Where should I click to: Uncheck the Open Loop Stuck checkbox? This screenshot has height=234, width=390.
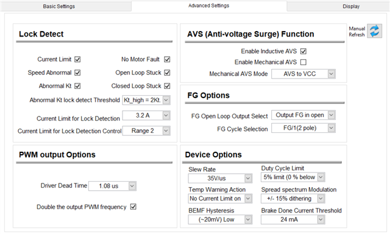[x=167, y=73]
